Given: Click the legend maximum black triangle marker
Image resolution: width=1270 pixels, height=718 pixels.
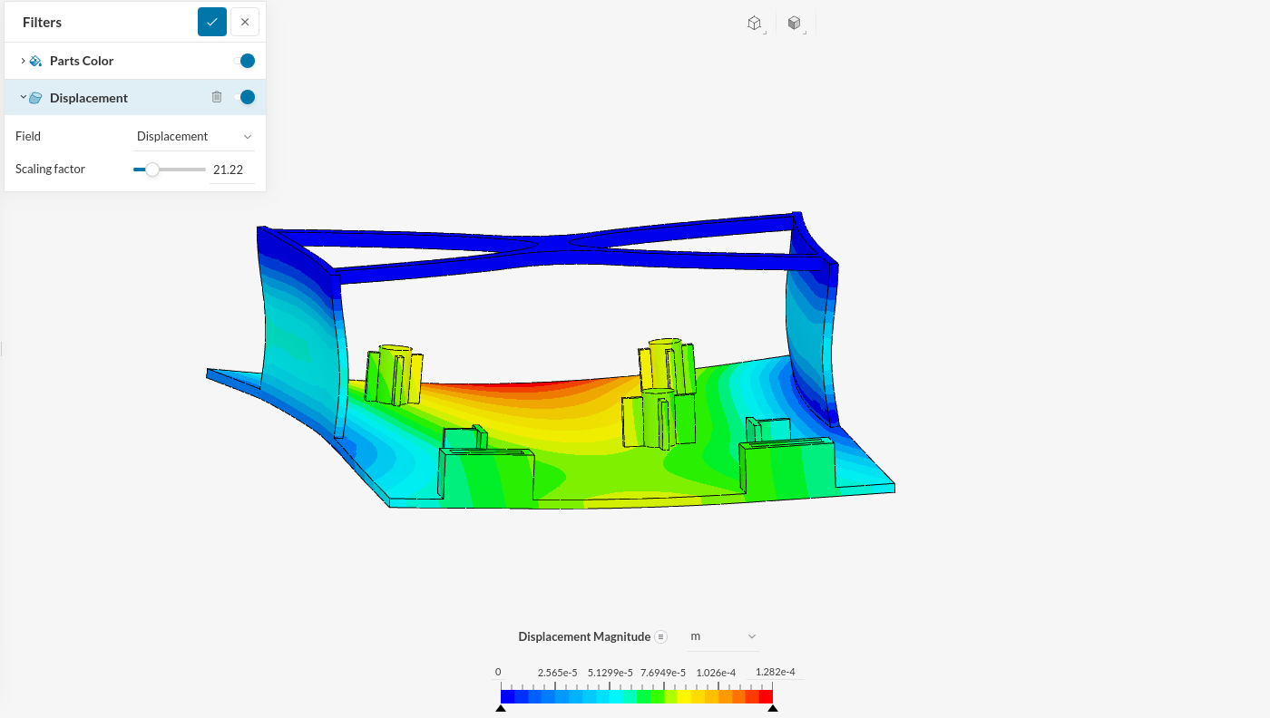Looking at the screenshot, I should pos(773,708).
